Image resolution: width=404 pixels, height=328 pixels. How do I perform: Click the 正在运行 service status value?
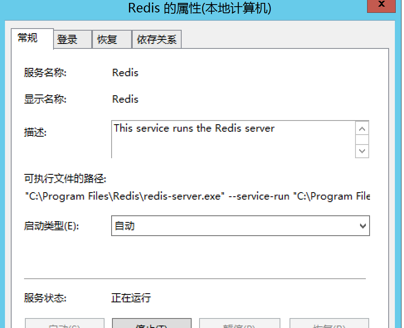click(x=131, y=298)
